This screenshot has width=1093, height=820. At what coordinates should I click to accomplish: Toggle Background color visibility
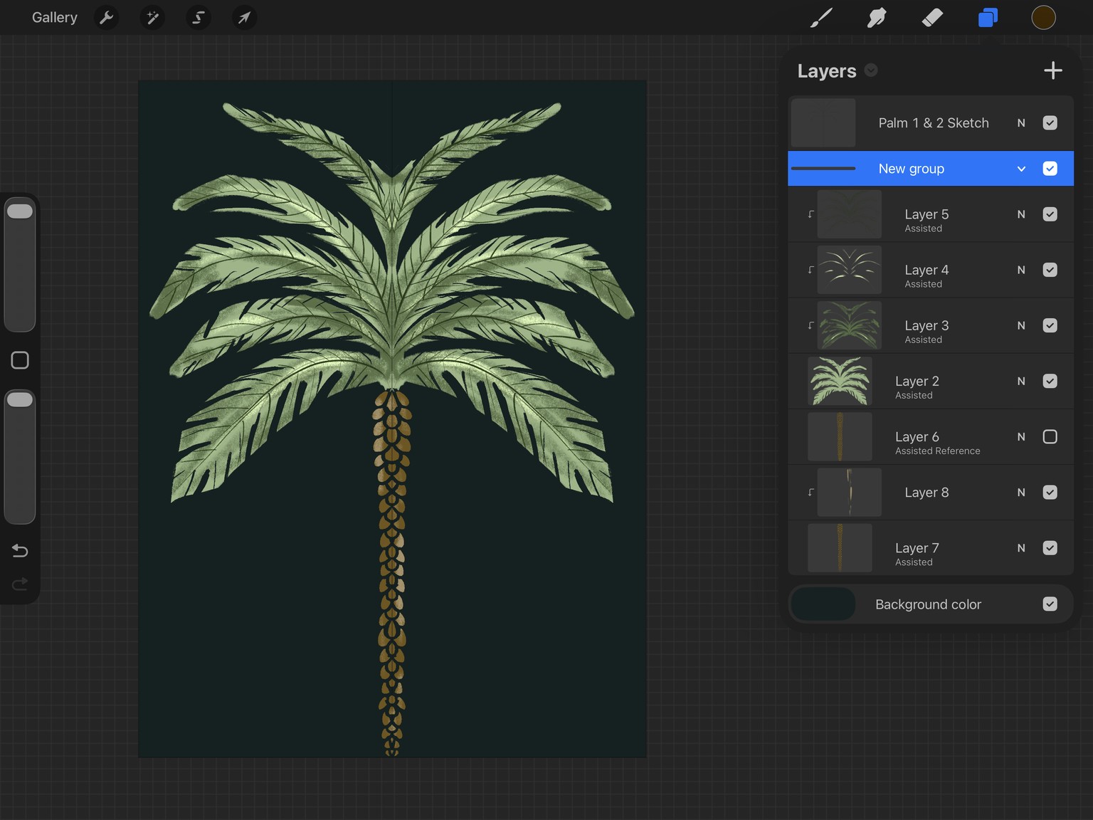tap(1050, 604)
